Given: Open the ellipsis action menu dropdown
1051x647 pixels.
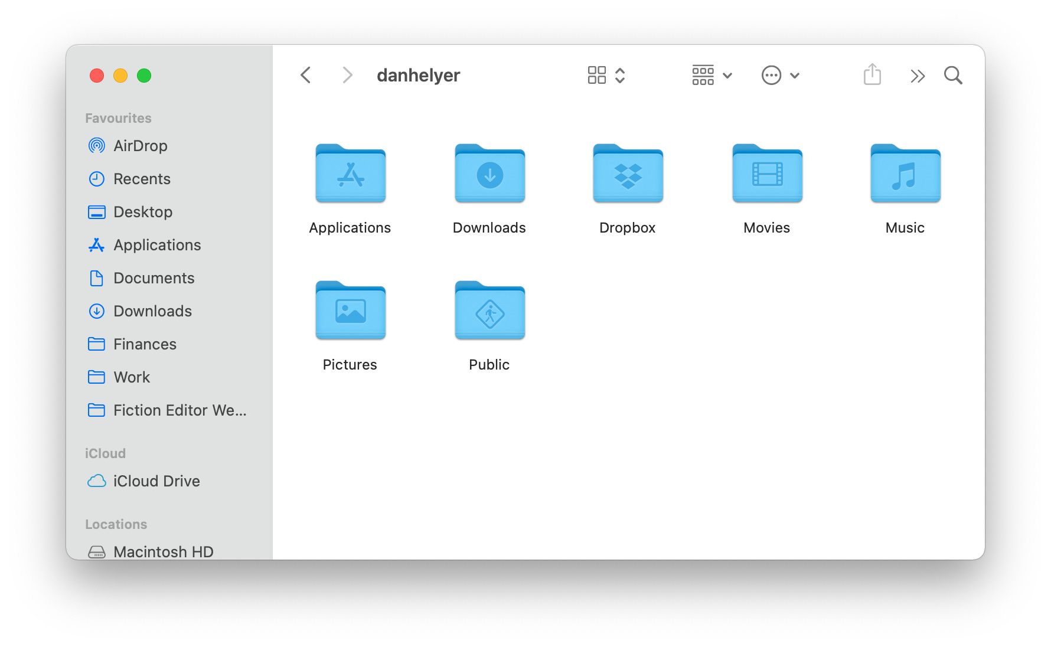Looking at the screenshot, I should click(x=779, y=76).
